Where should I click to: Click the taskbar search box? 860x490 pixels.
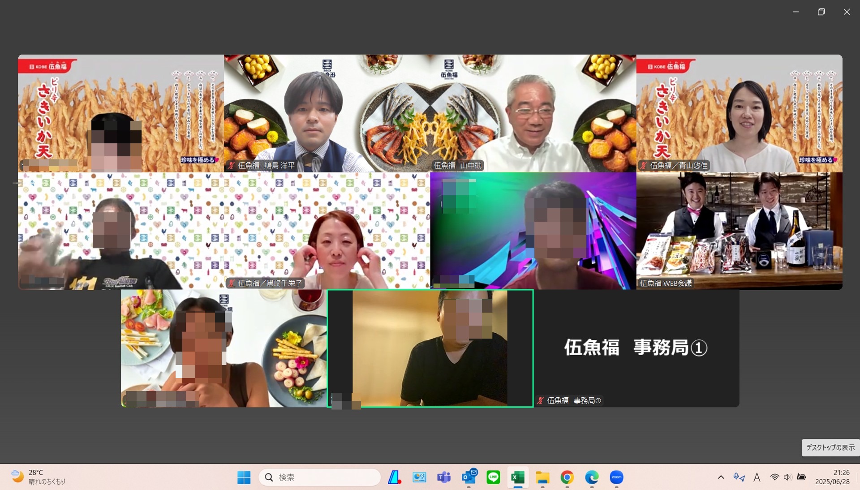pos(320,477)
